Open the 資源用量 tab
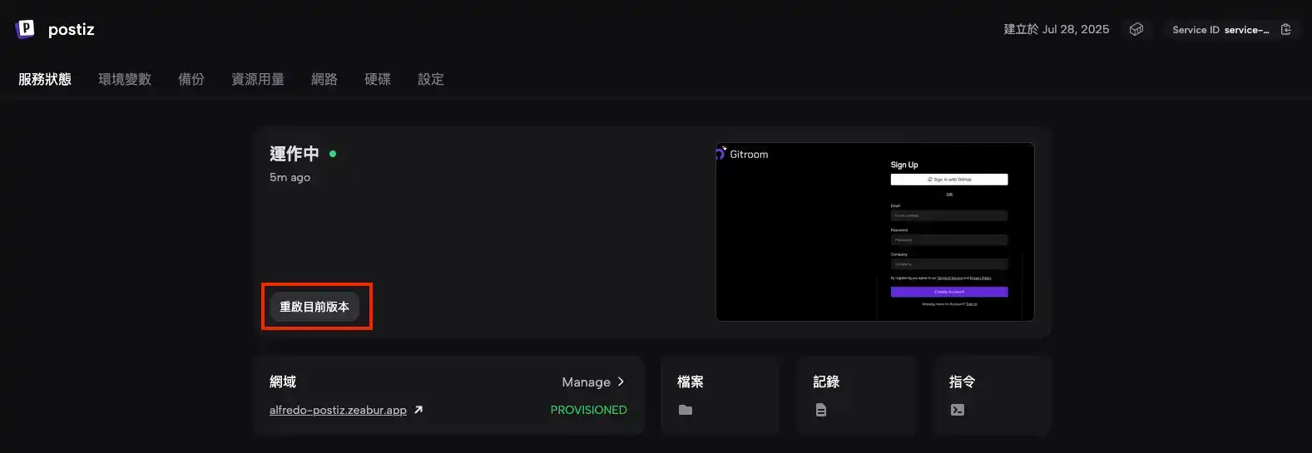This screenshot has width=1312, height=453. point(258,79)
